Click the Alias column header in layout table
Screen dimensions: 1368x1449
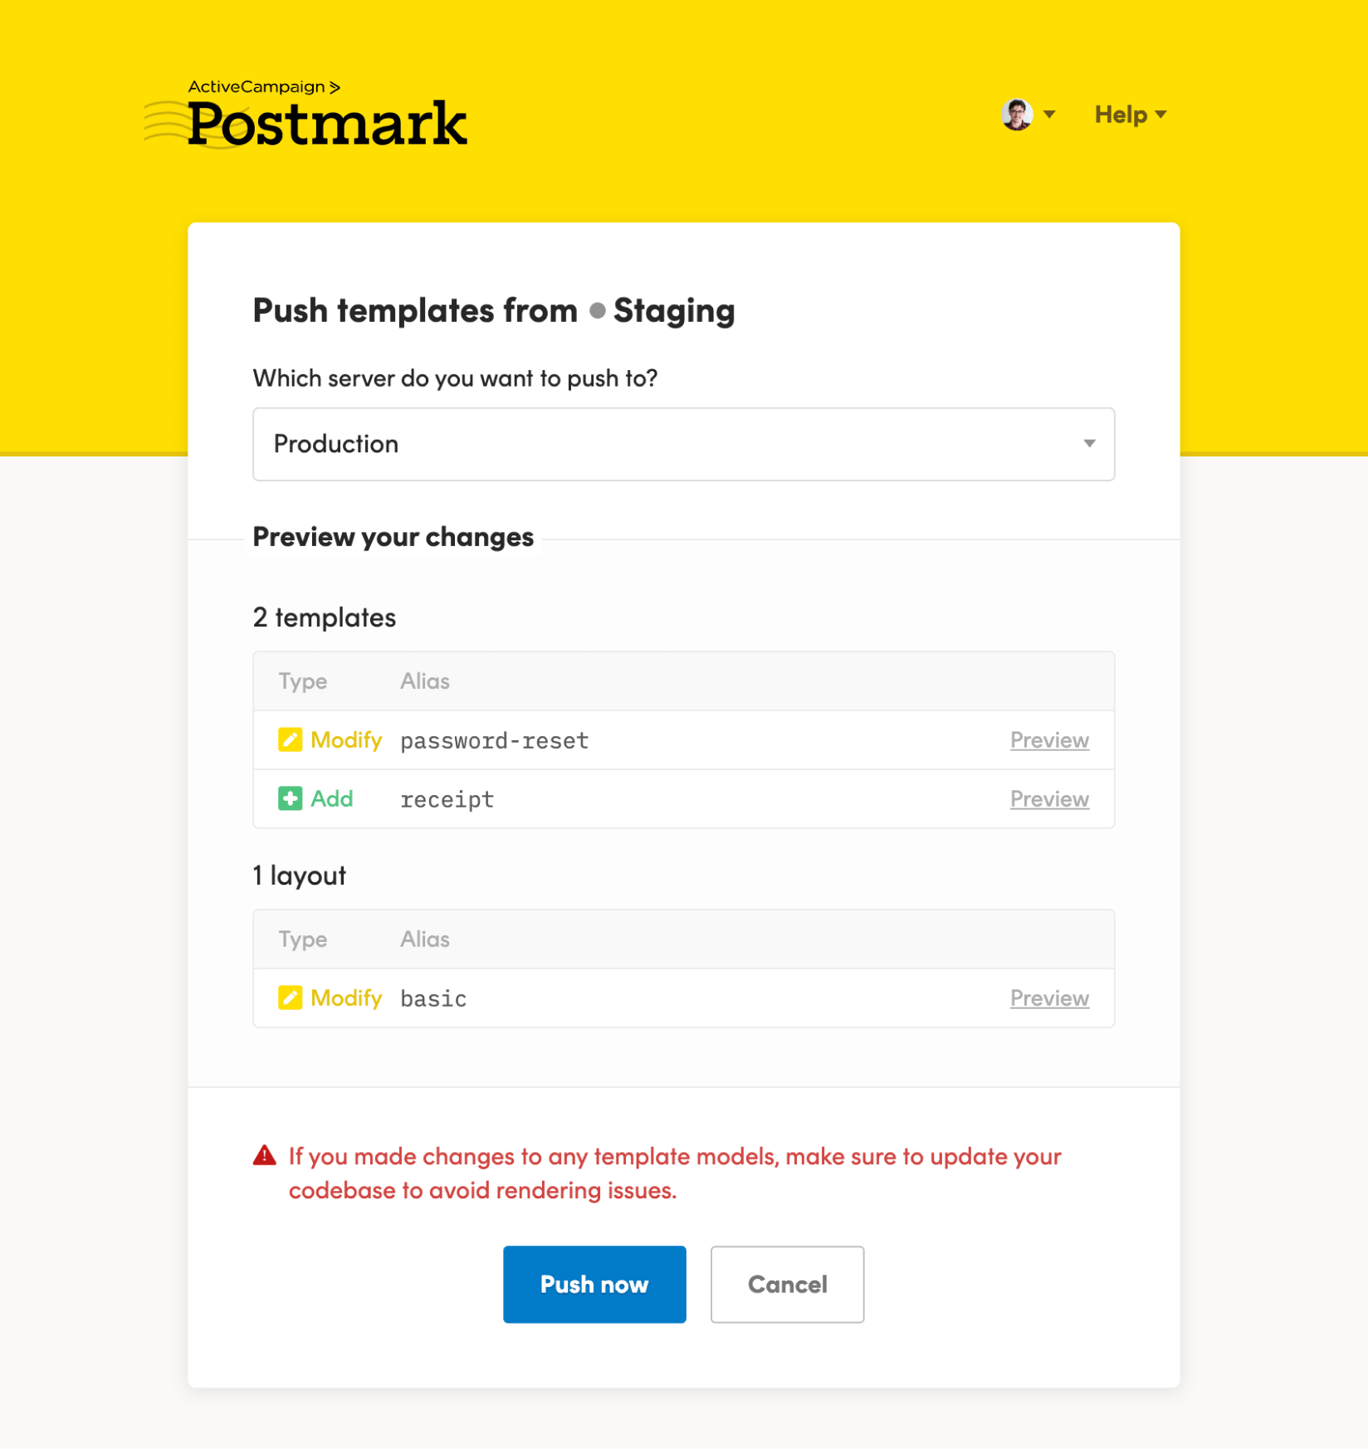(424, 939)
